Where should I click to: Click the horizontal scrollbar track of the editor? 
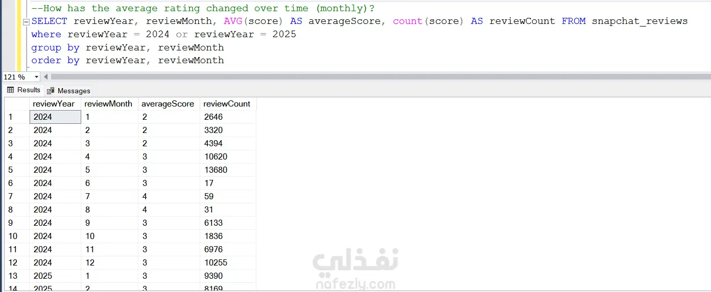pyautogui.click(x=380, y=77)
